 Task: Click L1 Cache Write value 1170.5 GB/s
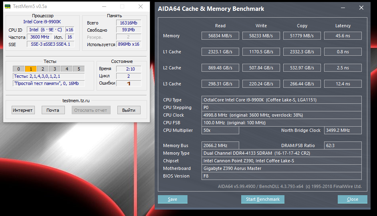pyautogui.click(x=261, y=52)
